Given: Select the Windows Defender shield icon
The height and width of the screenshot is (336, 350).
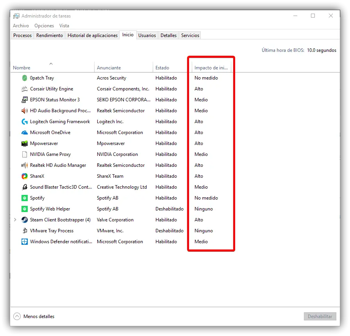Looking at the screenshot, I should [25, 242].
